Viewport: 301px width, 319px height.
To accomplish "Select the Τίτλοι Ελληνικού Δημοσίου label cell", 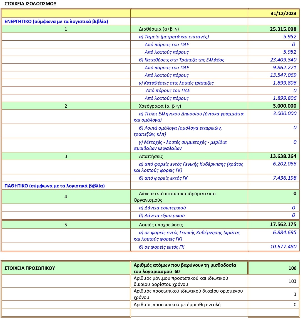I will point(189,117).
